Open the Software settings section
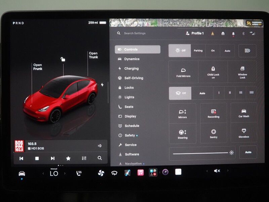Screen dimensions: 269x202 129,154
